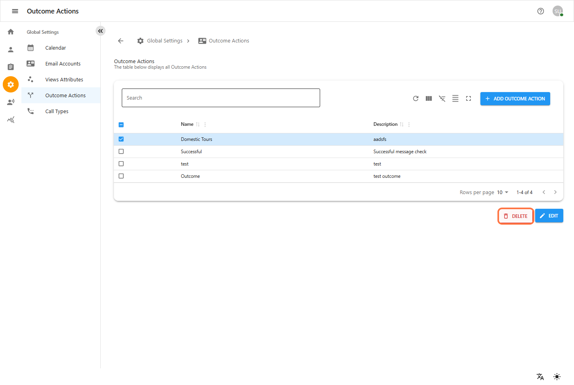Click into the Search field
Viewport: 574px width, 385px height.
pyautogui.click(x=221, y=98)
